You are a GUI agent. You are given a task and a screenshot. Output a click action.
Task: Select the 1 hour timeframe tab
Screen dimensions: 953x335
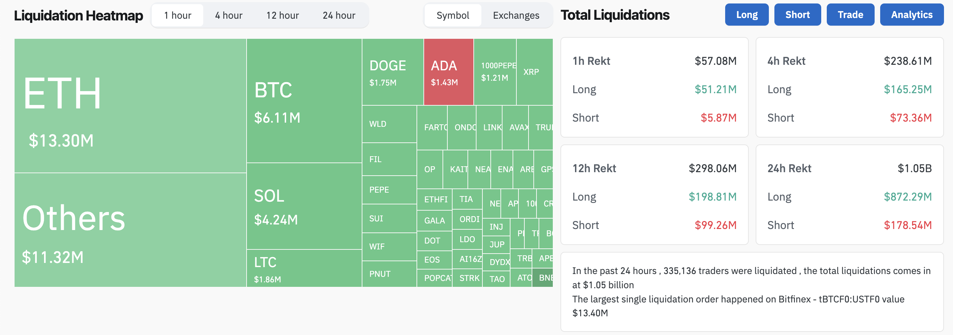pos(178,16)
